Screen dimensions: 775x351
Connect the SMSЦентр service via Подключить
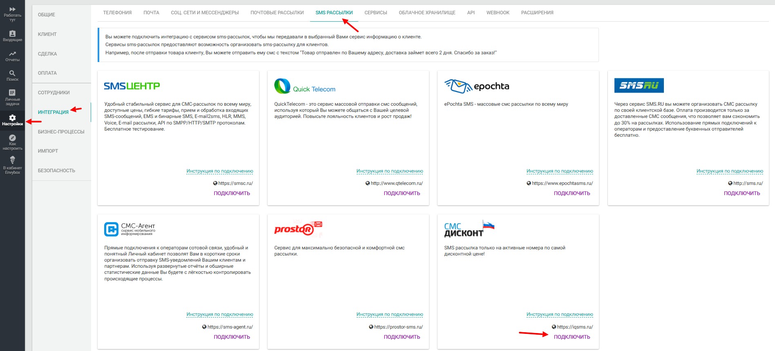click(232, 193)
